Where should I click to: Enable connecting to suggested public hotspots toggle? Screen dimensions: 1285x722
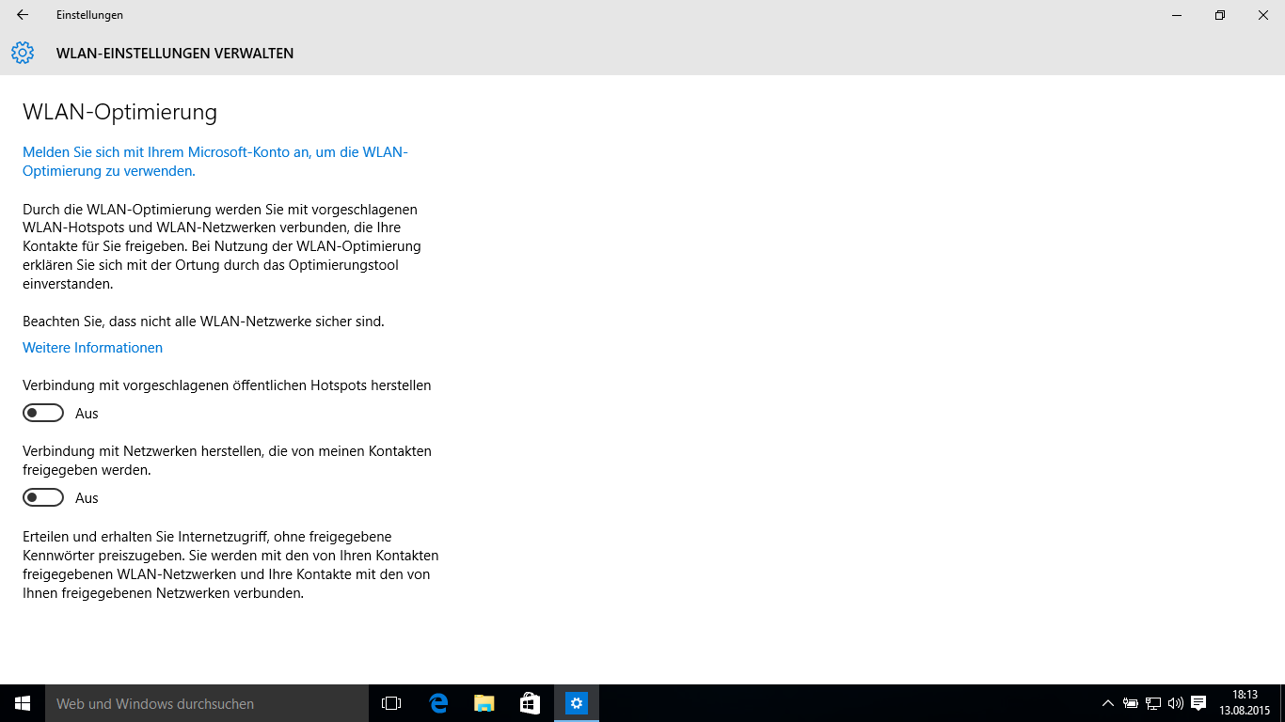point(43,413)
